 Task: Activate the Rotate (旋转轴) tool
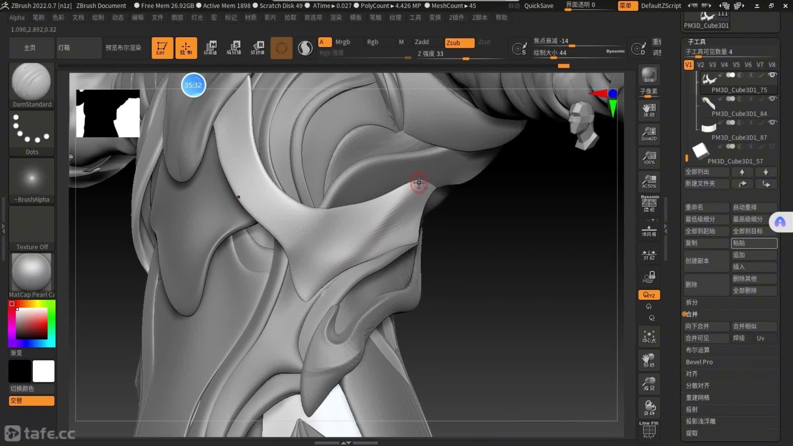258,47
